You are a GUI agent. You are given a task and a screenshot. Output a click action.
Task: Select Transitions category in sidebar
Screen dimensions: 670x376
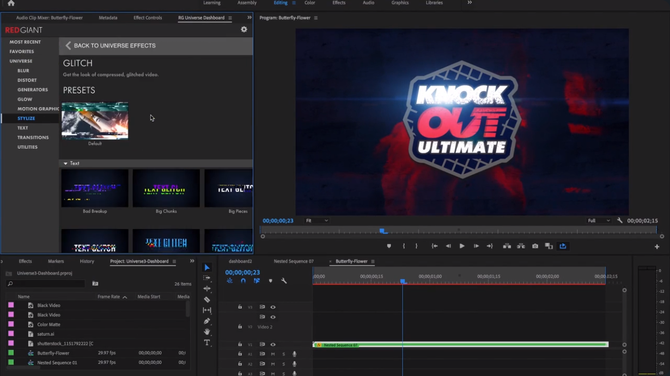coord(33,137)
